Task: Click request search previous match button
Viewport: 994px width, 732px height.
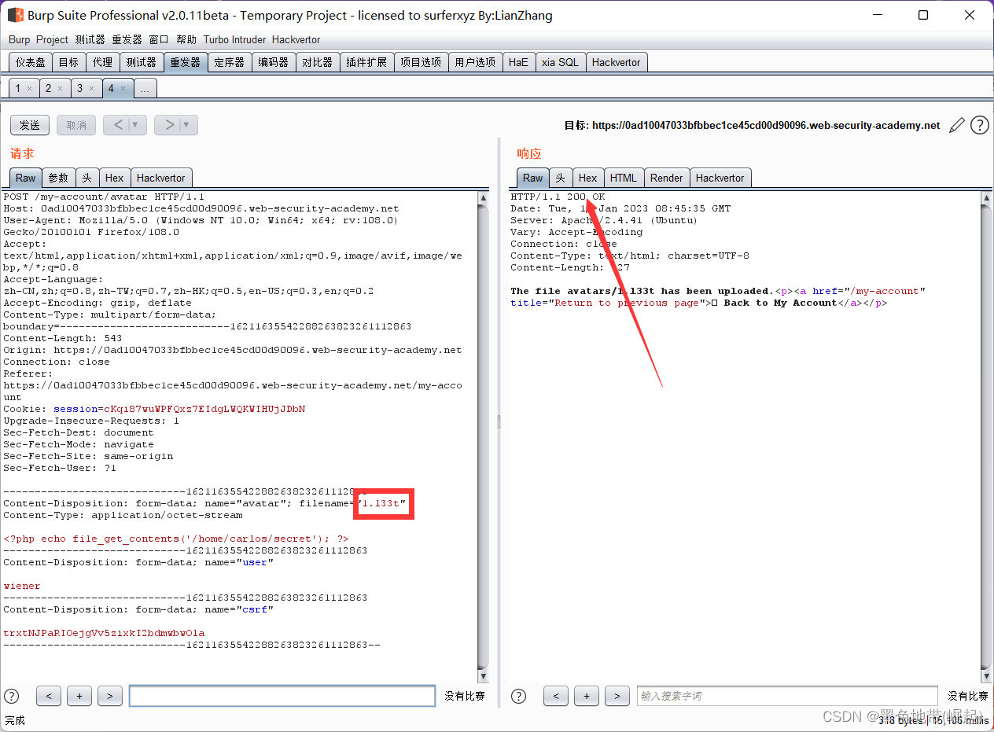Action: (49, 696)
